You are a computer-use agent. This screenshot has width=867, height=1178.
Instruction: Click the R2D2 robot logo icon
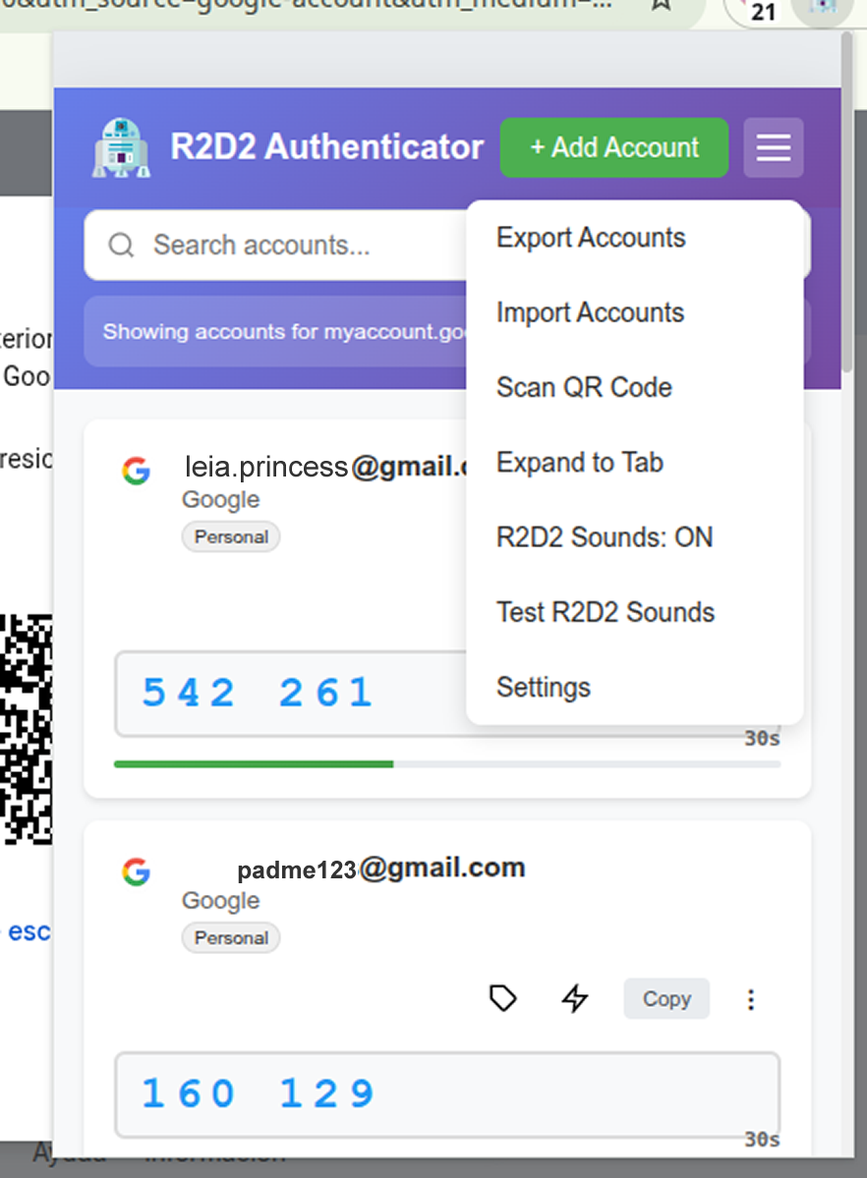[x=121, y=148]
